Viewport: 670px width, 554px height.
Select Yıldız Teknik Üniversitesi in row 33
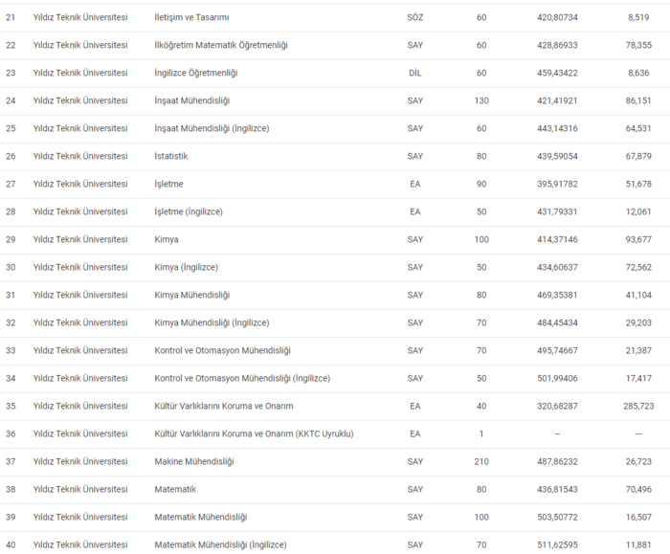point(80,351)
